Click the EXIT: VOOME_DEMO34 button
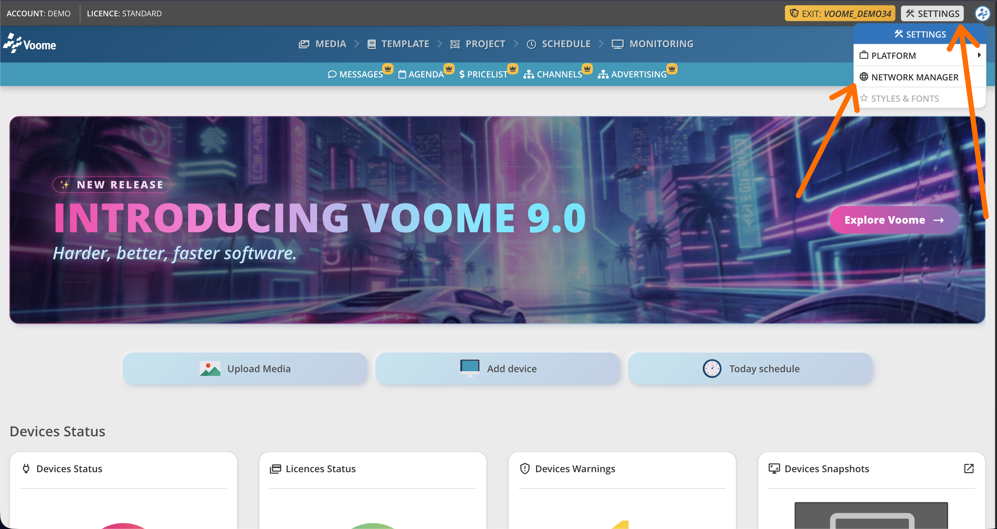The image size is (997, 529). click(840, 14)
